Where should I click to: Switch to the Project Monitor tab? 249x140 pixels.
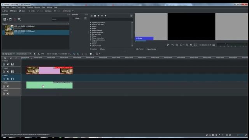pos(151,49)
